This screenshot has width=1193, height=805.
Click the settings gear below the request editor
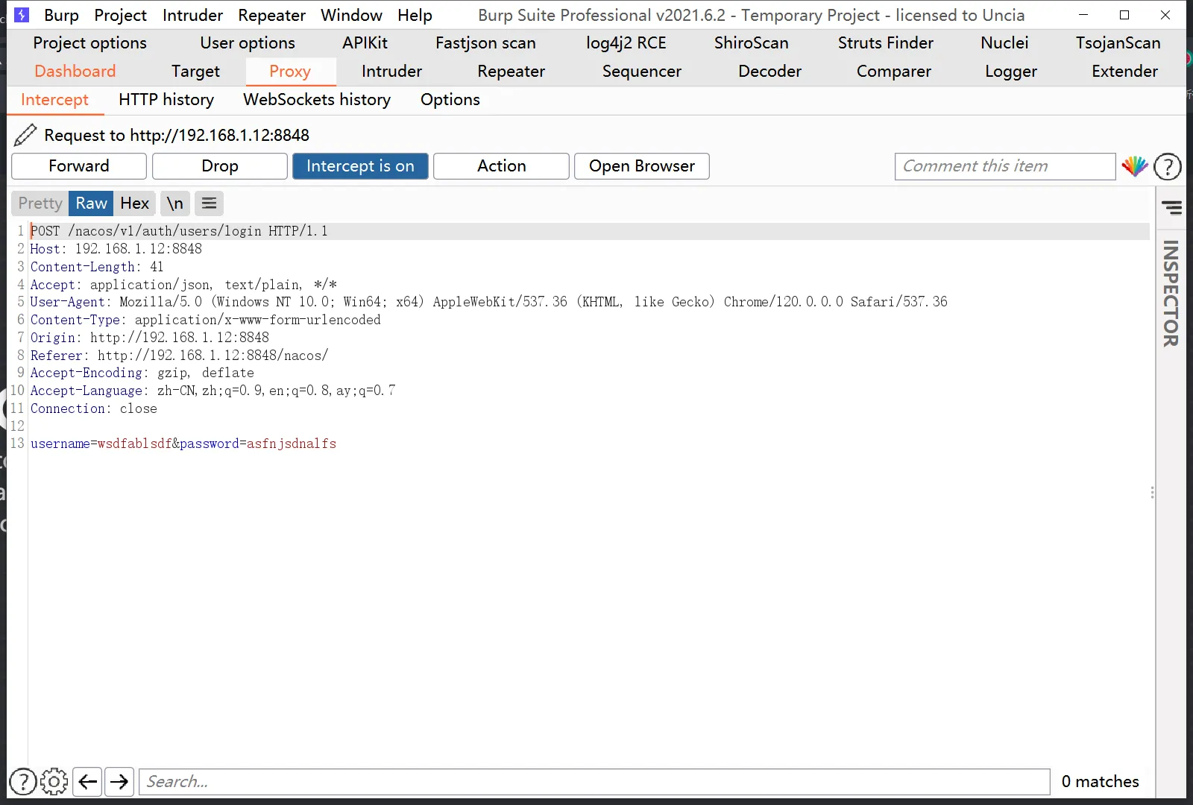[x=54, y=781]
